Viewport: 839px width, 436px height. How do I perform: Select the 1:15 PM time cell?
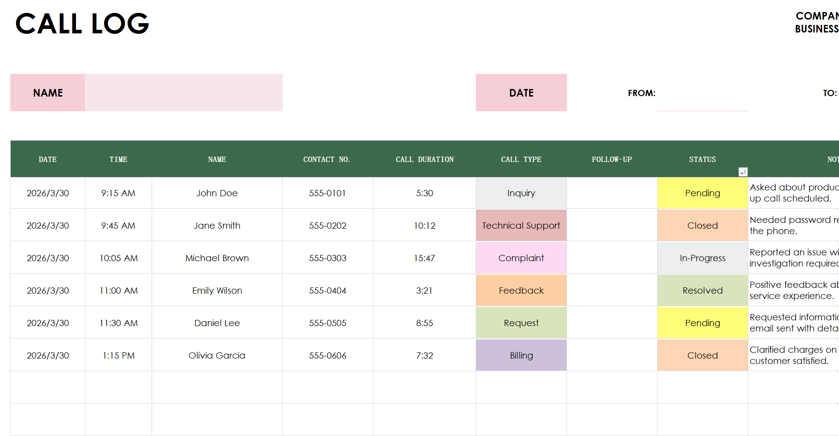click(118, 355)
